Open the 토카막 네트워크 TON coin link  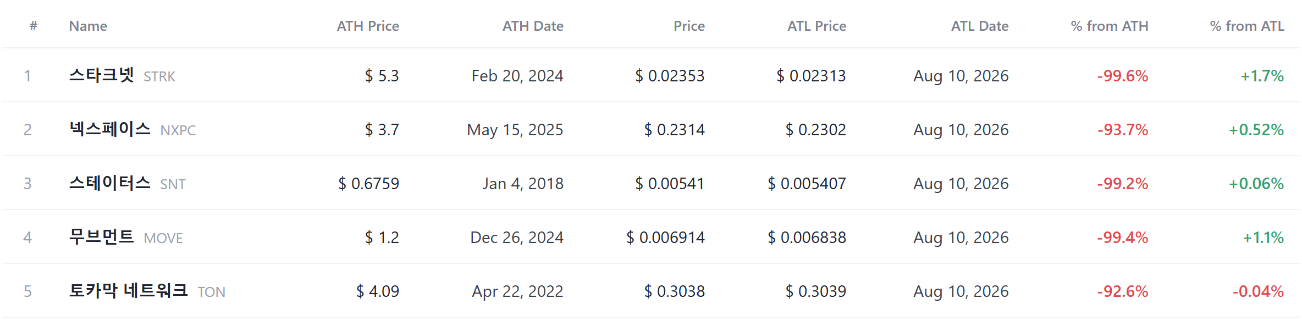coord(147,291)
